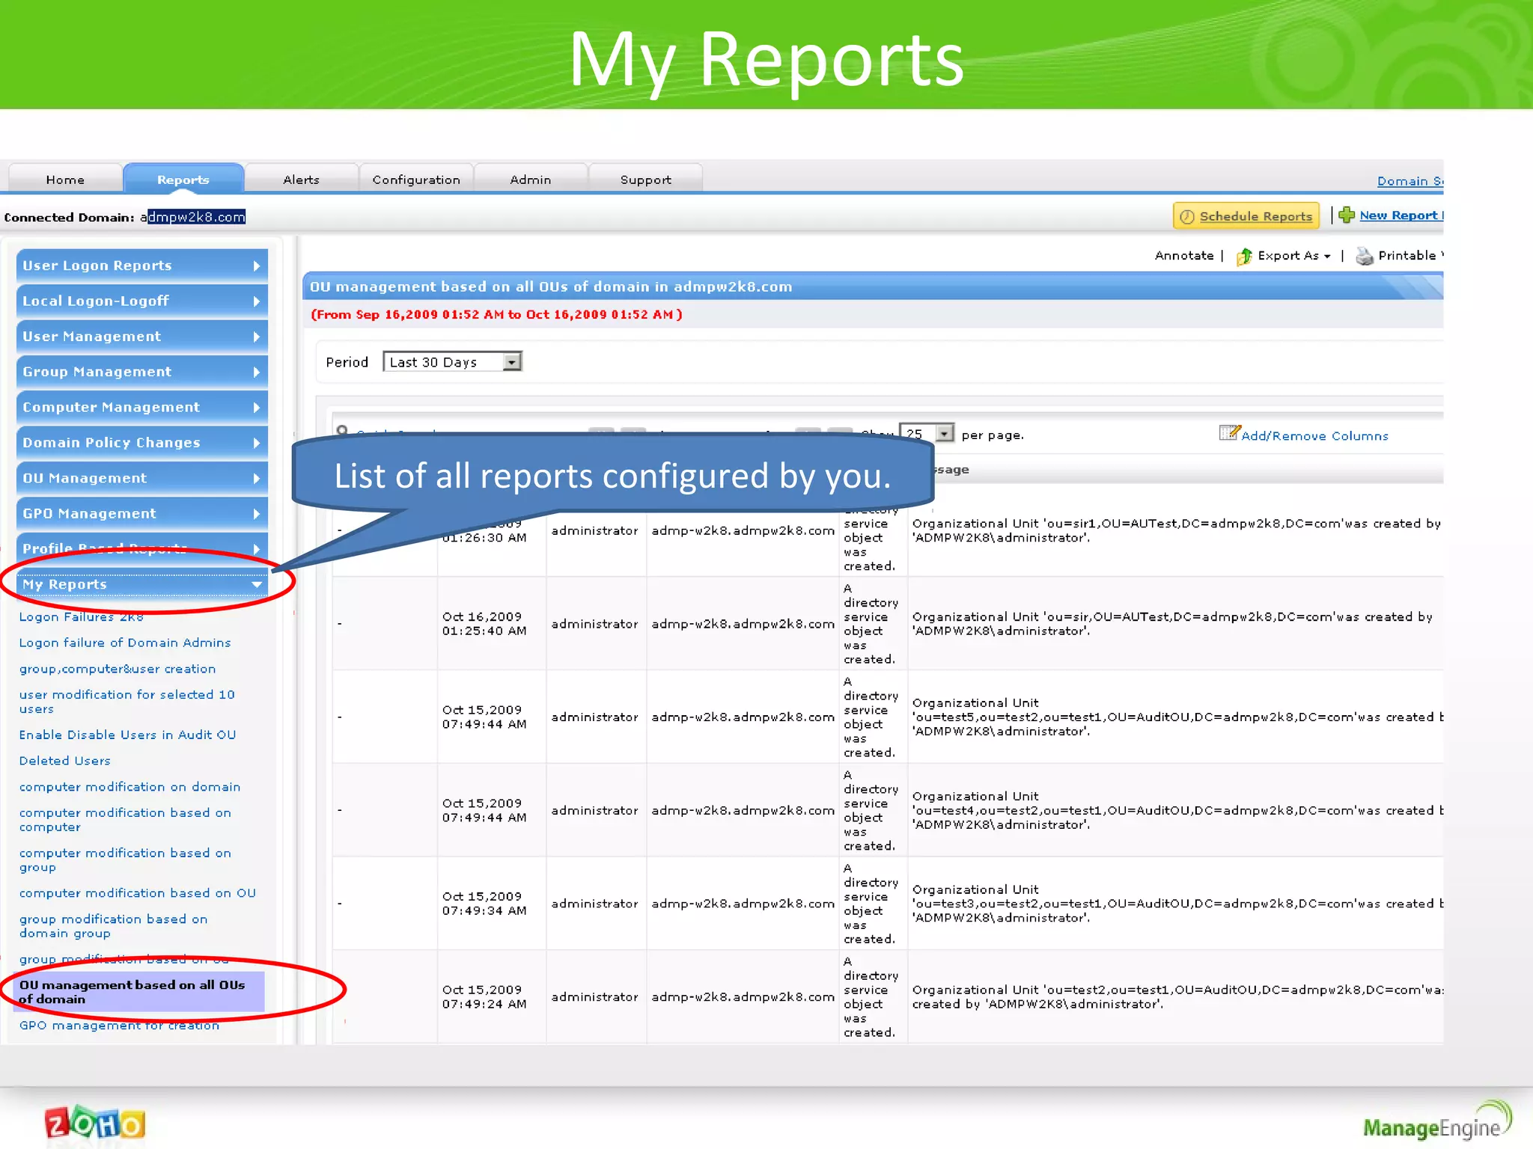Click the Add/Remove Columns edit icon
Image resolution: width=1533 pixels, height=1149 pixels.
(x=1229, y=432)
